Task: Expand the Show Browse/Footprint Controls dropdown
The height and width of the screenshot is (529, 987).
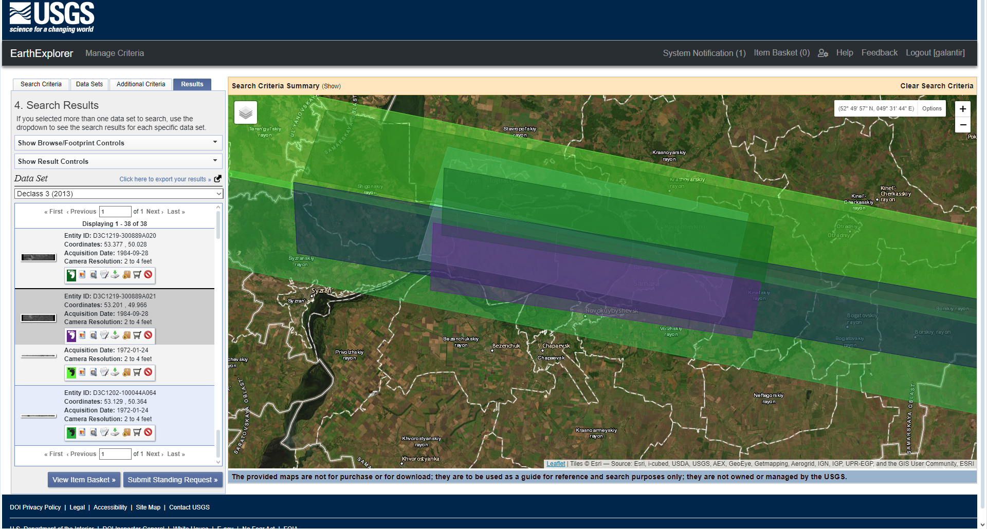Action: pos(118,143)
